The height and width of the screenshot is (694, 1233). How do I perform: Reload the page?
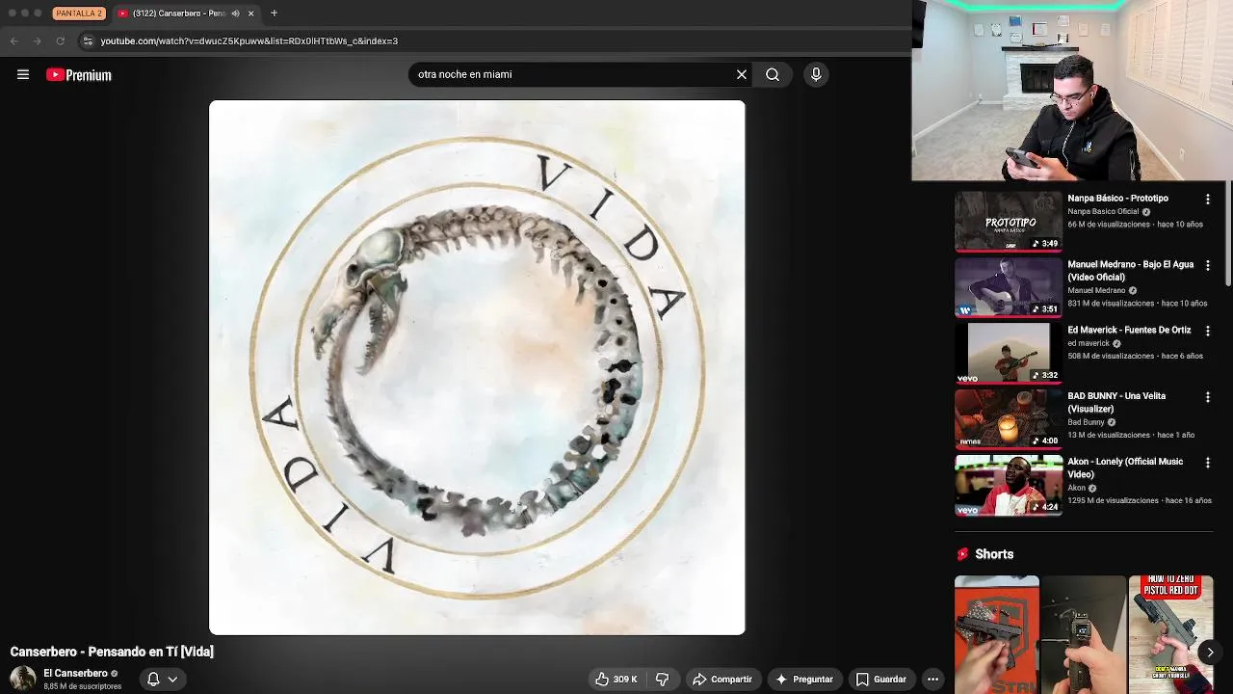60,40
